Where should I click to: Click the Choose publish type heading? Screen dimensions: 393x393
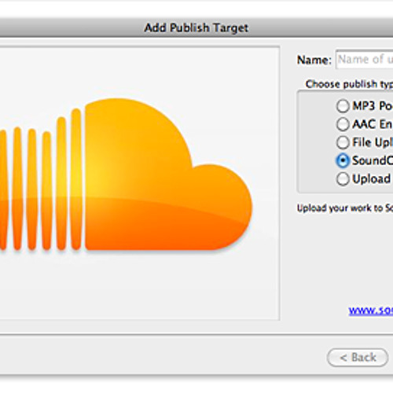349,84
